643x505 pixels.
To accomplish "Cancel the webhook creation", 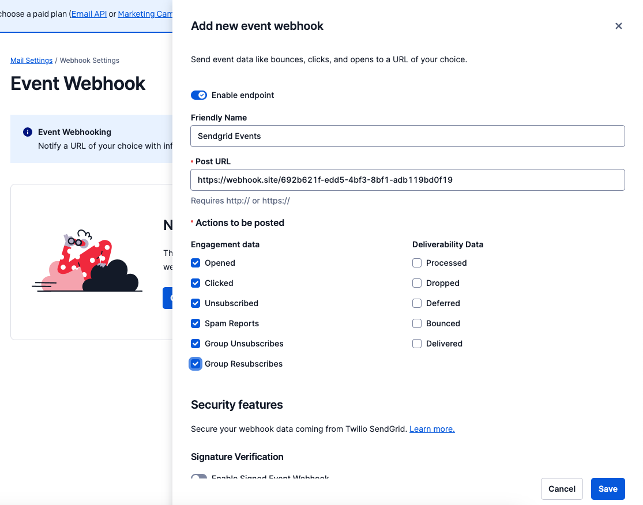I will [x=561, y=488].
